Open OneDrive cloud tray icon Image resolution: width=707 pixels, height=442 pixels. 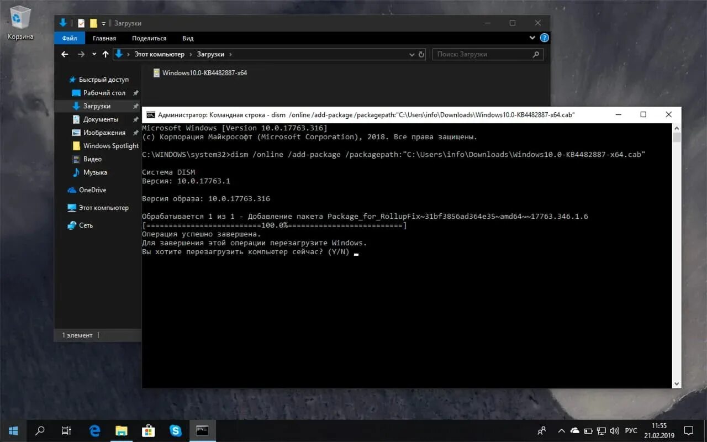tap(574, 431)
